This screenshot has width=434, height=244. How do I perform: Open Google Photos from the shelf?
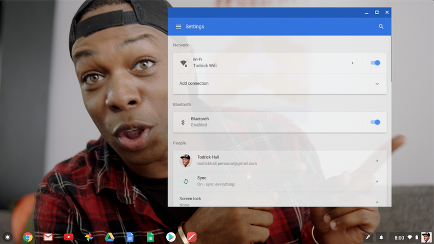click(x=89, y=237)
